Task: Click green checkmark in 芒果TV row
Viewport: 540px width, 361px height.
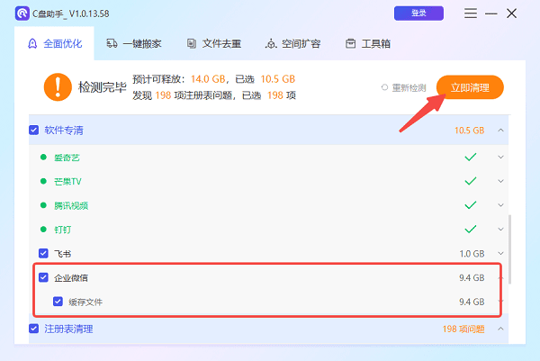Action: point(471,181)
